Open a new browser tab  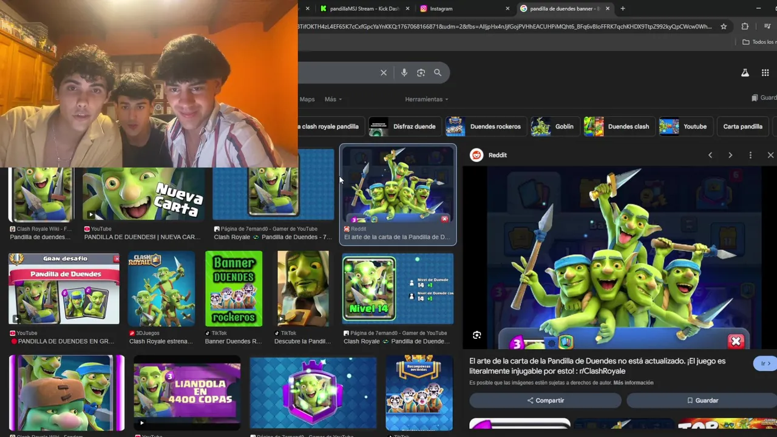coord(623,8)
